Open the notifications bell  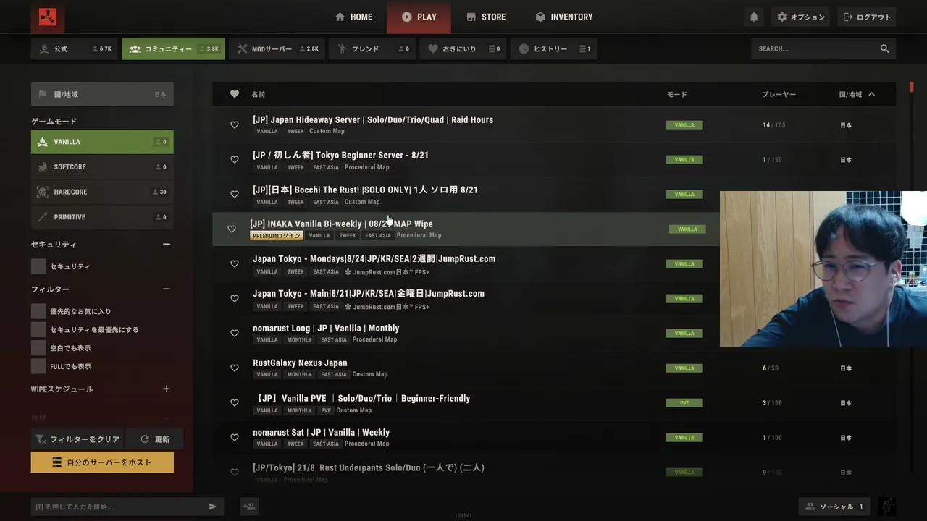click(754, 17)
